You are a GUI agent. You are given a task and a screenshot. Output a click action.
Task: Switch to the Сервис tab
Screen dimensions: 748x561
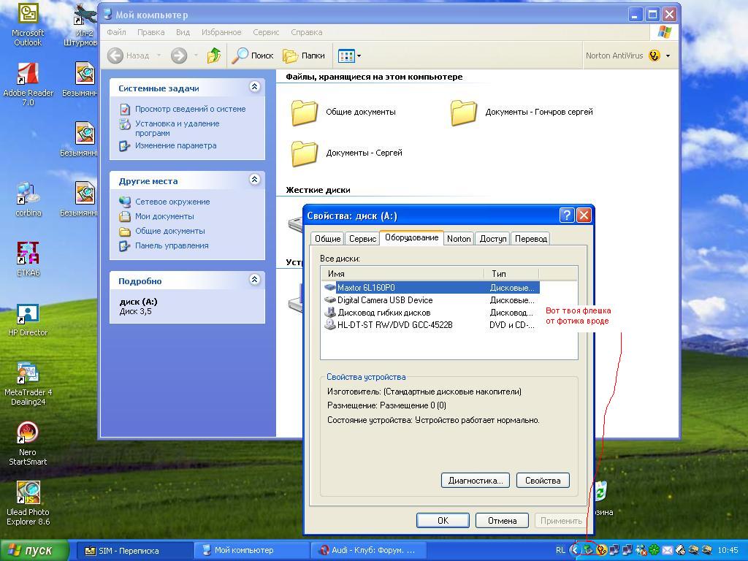tap(362, 239)
